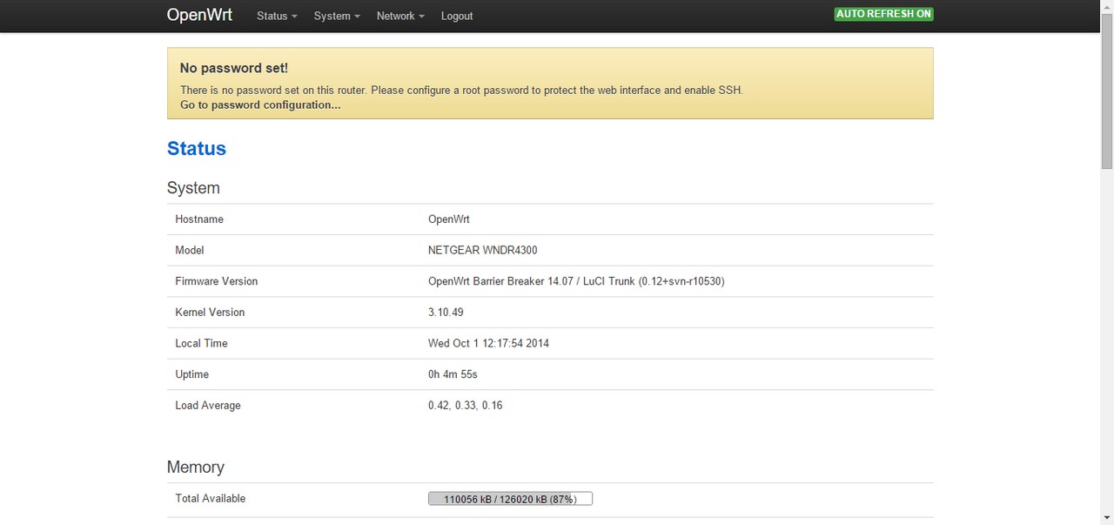Click the Total Available memory progress bar
This screenshot has height=525, width=1114.
pyautogui.click(x=510, y=499)
